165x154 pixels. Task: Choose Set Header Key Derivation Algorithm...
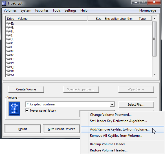(122, 121)
